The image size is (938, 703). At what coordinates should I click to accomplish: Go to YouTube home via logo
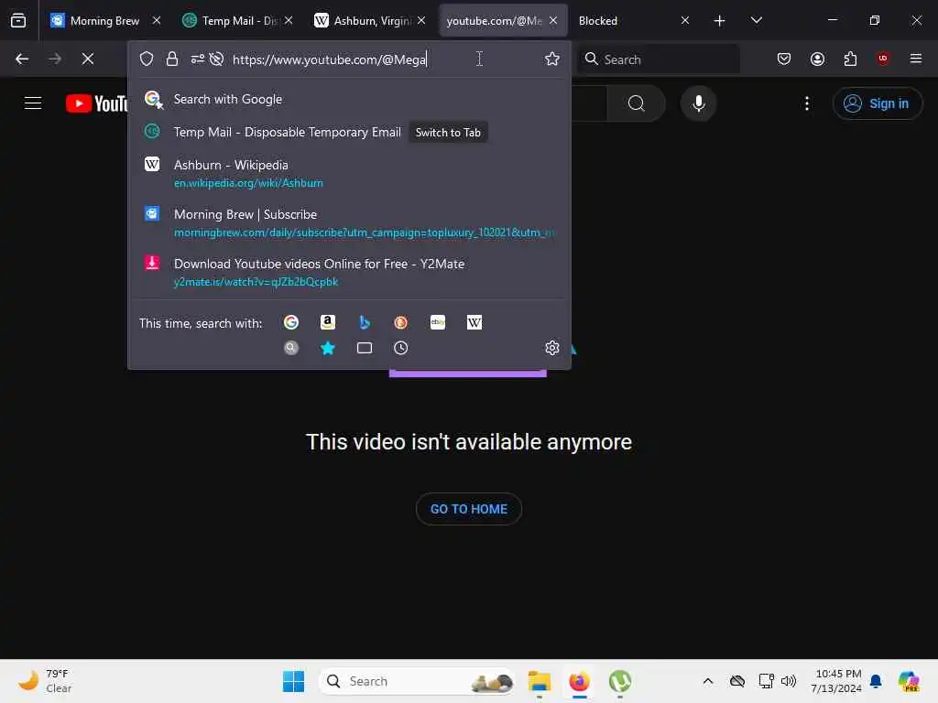point(96,103)
